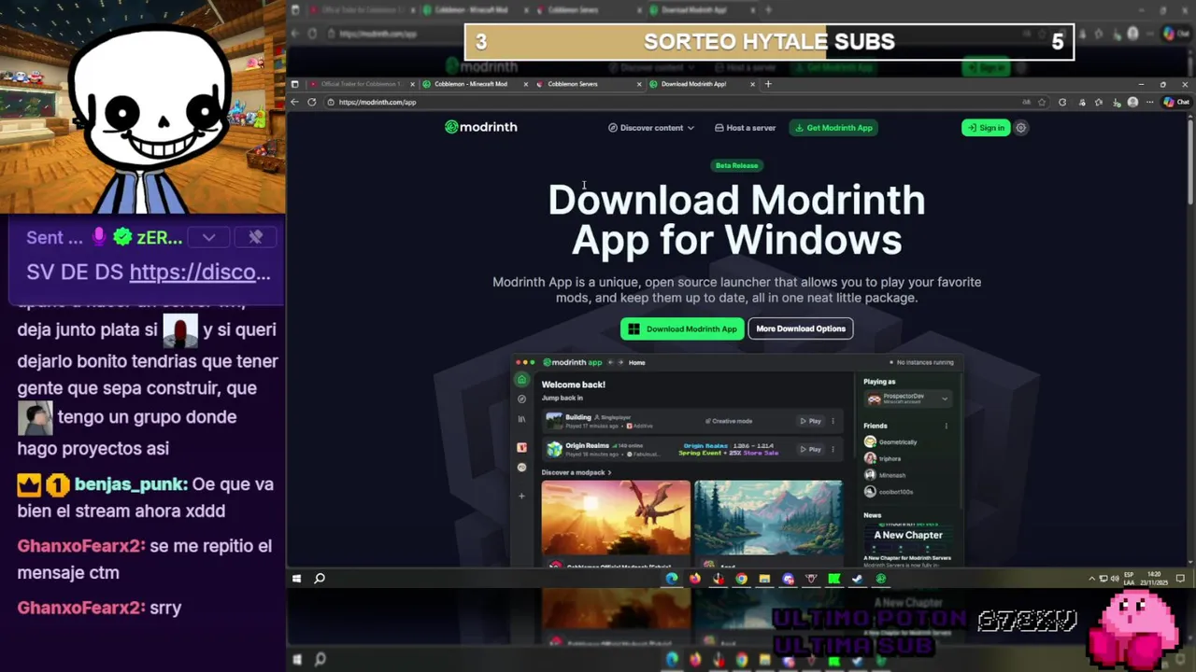Image resolution: width=1196 pixels, height=672 pixels.
Task: Bookmark this page using the star icon
Action: [x=1042, y=102]
